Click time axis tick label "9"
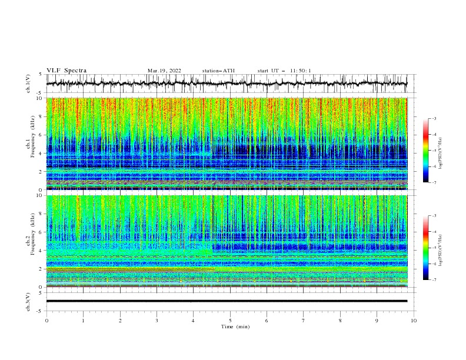The width and height of the screenshot is (466, 360). click(377, 321)
